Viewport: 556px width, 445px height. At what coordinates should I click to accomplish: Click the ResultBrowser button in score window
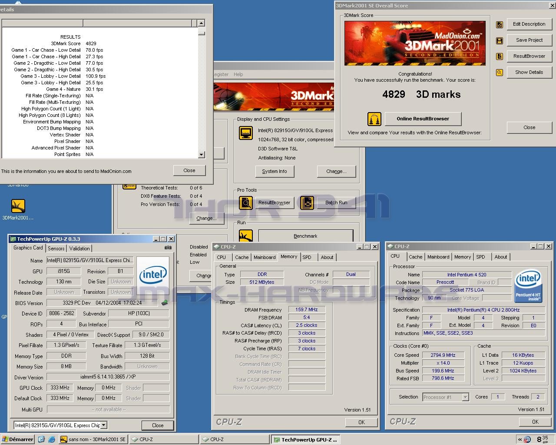529,56
